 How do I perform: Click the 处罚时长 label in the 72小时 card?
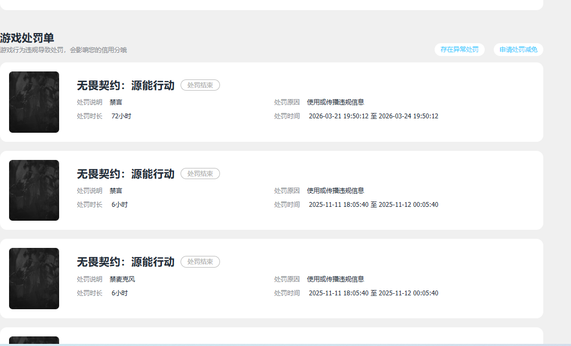(x=89, y=116)
